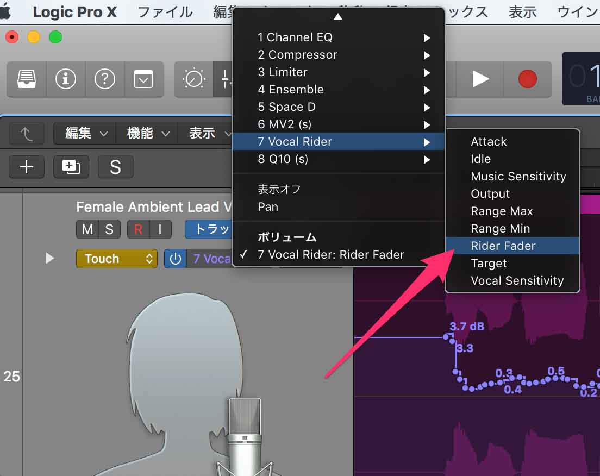Choose ボリューム in the automation menu

point(338,237)
